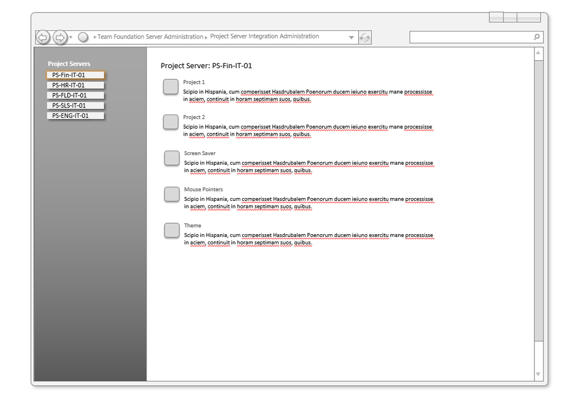Click the refresh icon in the address bar

pos(364,38)
